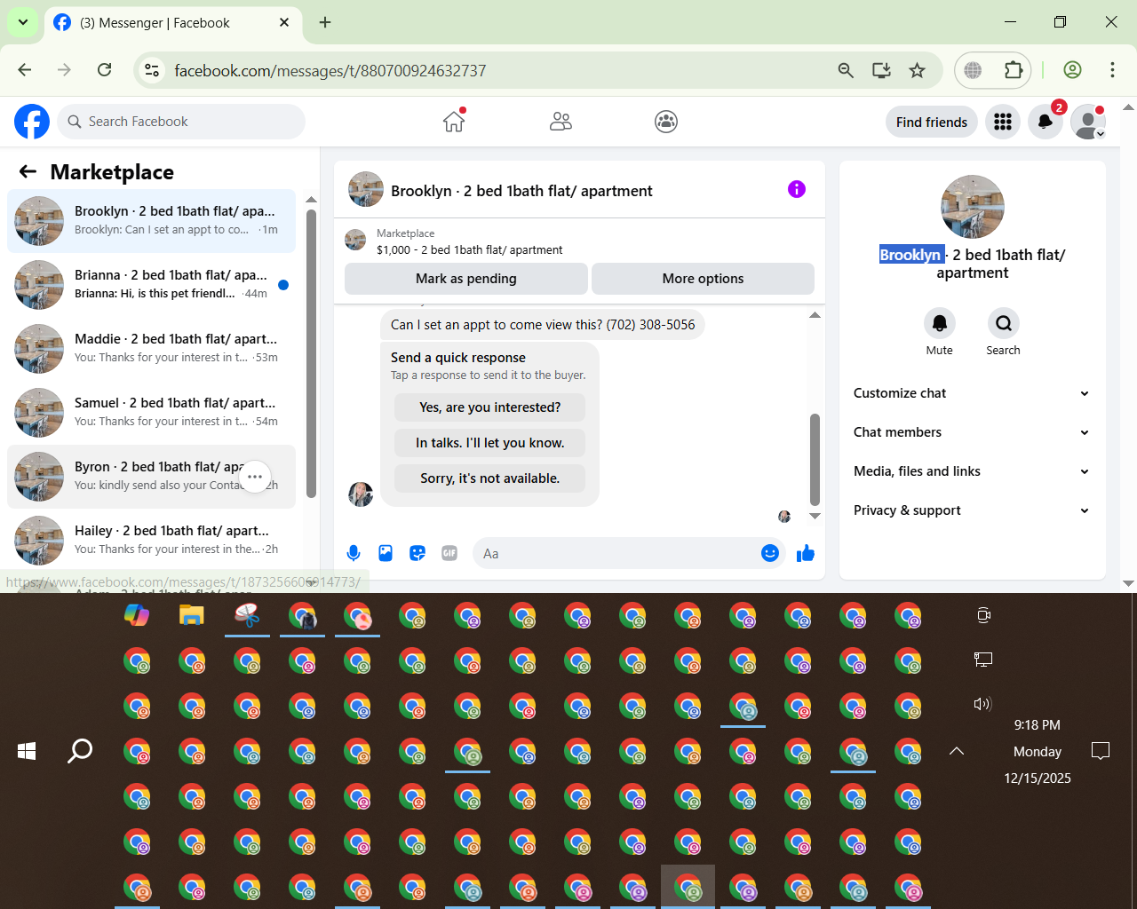
Task: Open options menu for Byron chat
Action: 255,477
